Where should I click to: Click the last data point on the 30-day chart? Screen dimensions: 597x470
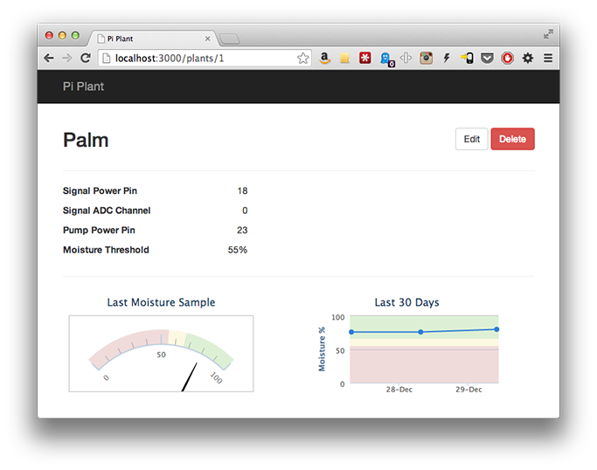point(496,329)
